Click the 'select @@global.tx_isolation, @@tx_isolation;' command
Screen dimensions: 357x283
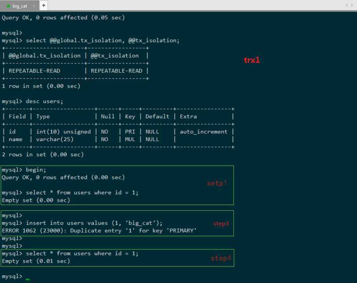pos(103,41)
